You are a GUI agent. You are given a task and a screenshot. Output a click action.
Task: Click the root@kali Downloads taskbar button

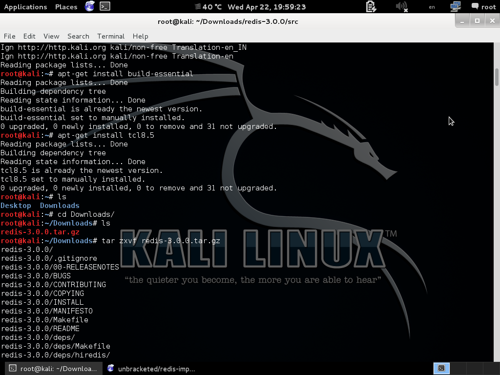[54, 369]
